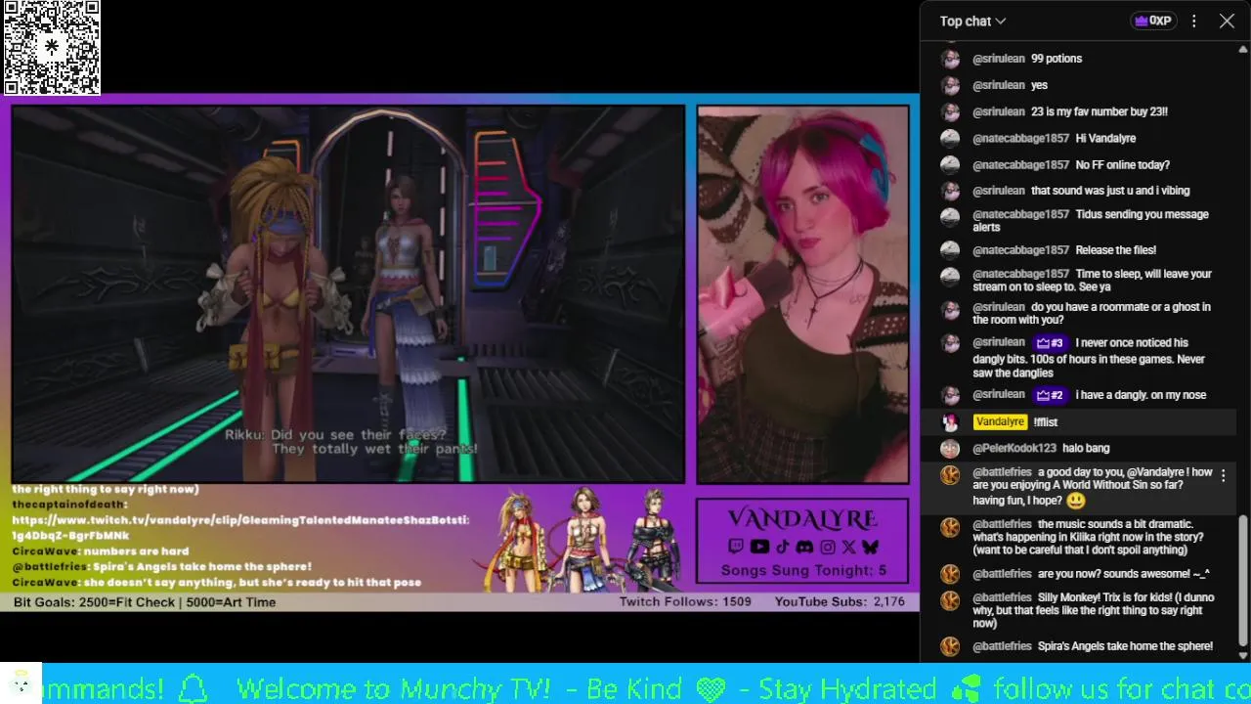Click 'that sound was just u and i vibing'
This screenshot has width=1251, height=704.
tap(1110, 191)
